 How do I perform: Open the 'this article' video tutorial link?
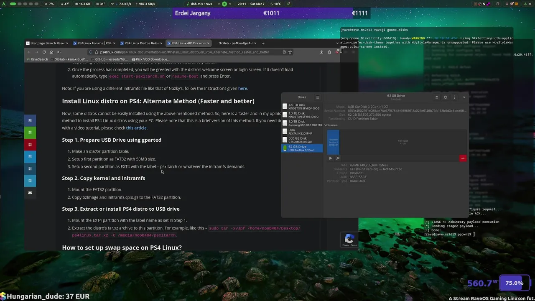pyautogui.click(x=136, y=128)
